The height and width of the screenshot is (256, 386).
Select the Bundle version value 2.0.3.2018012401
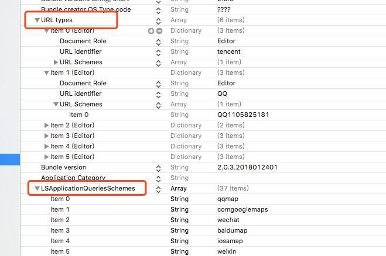click(247, 167)
